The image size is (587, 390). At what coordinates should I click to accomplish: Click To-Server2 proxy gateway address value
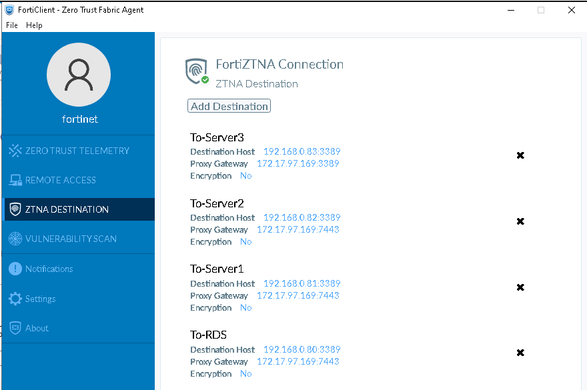298,229
